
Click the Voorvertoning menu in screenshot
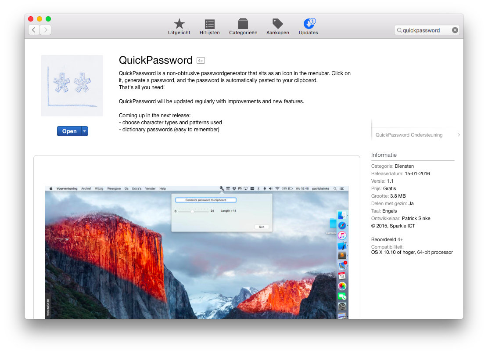point(67,188)
